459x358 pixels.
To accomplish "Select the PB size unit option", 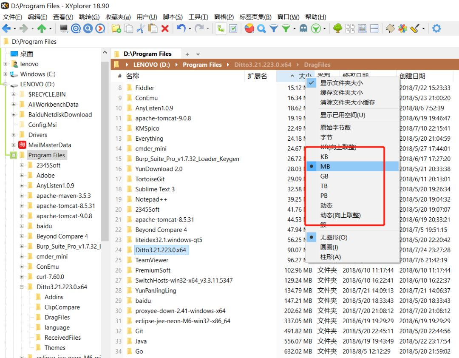I will [352, 196].
